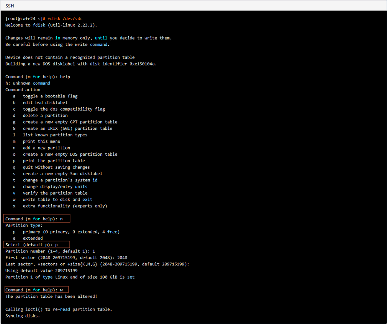
Task: Click the 'verify the partition table' row
Action: point(50,193)
